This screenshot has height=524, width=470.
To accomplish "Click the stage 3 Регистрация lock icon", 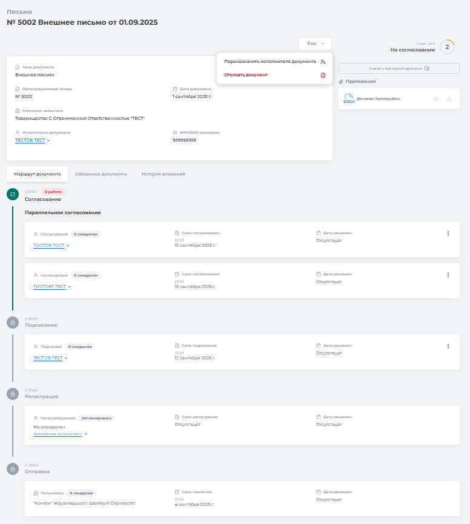I will 12,394.
